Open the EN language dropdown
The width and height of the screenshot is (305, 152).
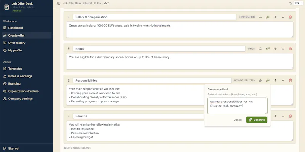click(299, 3)
